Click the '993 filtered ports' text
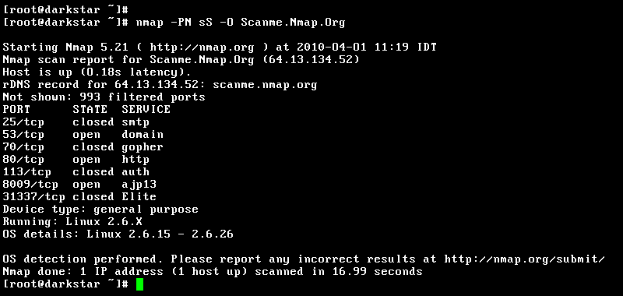623x296 pixels. pos(143,97)
